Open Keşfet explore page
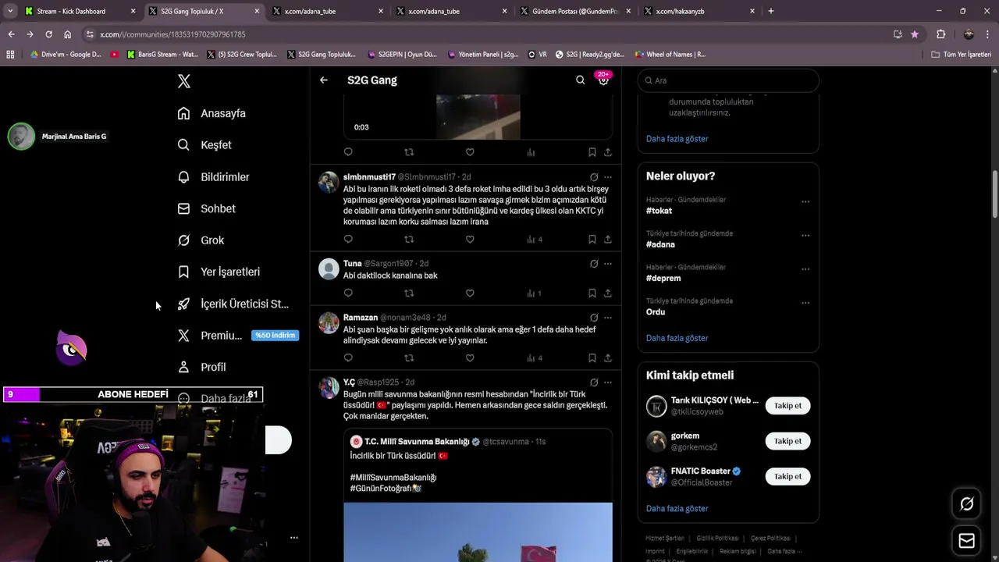 (x=204, y=145)
